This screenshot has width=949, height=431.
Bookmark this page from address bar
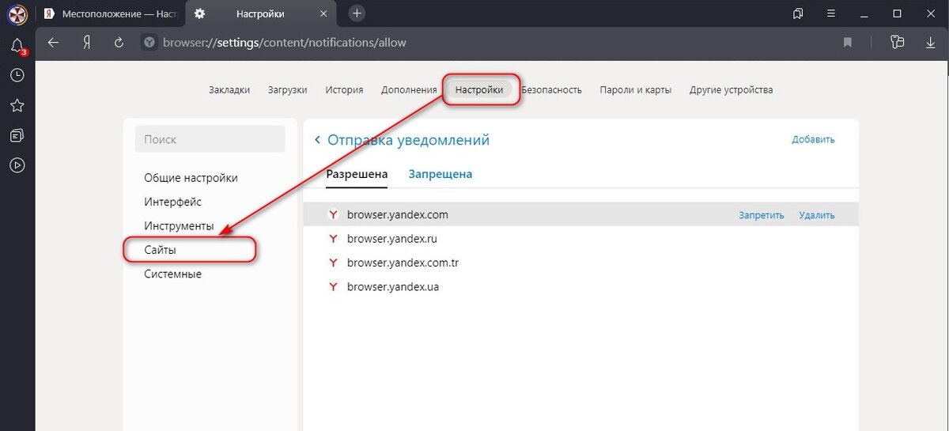coord(848,43)
